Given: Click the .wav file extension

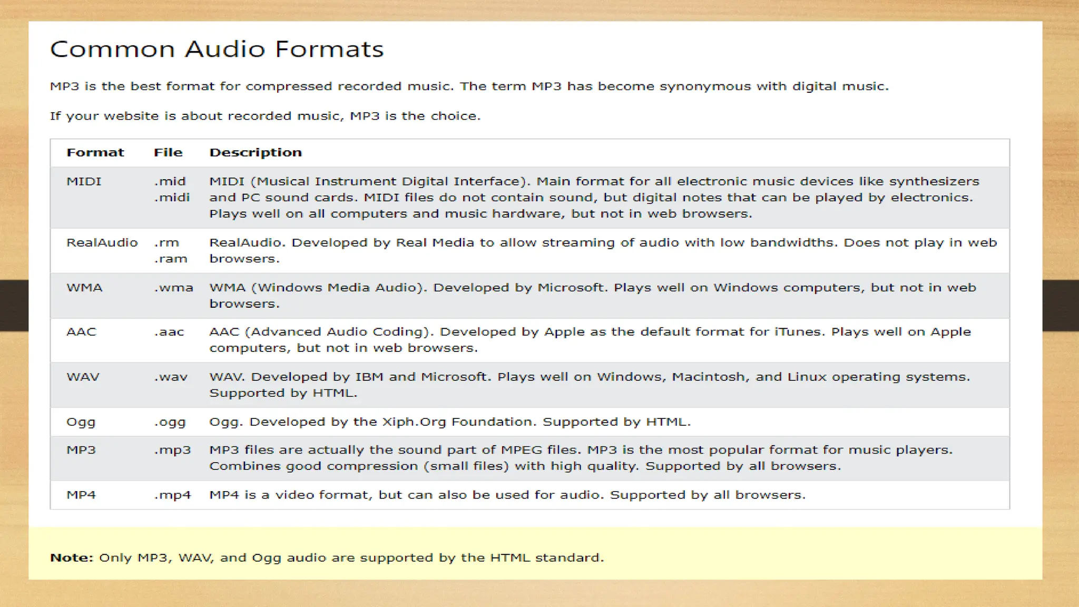Looking at the screenshot, I should [x=171, y=377].
